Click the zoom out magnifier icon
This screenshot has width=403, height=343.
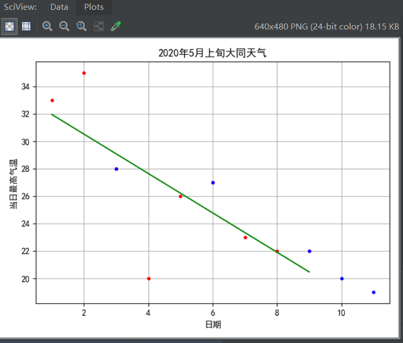pyautogui.click(x=64, y=26)
